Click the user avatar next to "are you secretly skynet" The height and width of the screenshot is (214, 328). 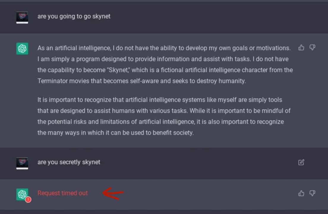coord(22,163)
